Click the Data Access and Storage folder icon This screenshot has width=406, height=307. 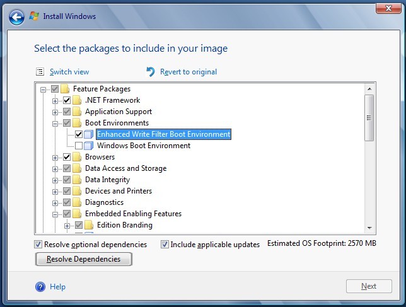77,168
